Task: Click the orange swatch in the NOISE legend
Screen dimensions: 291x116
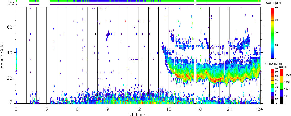Action: [282, 79]
